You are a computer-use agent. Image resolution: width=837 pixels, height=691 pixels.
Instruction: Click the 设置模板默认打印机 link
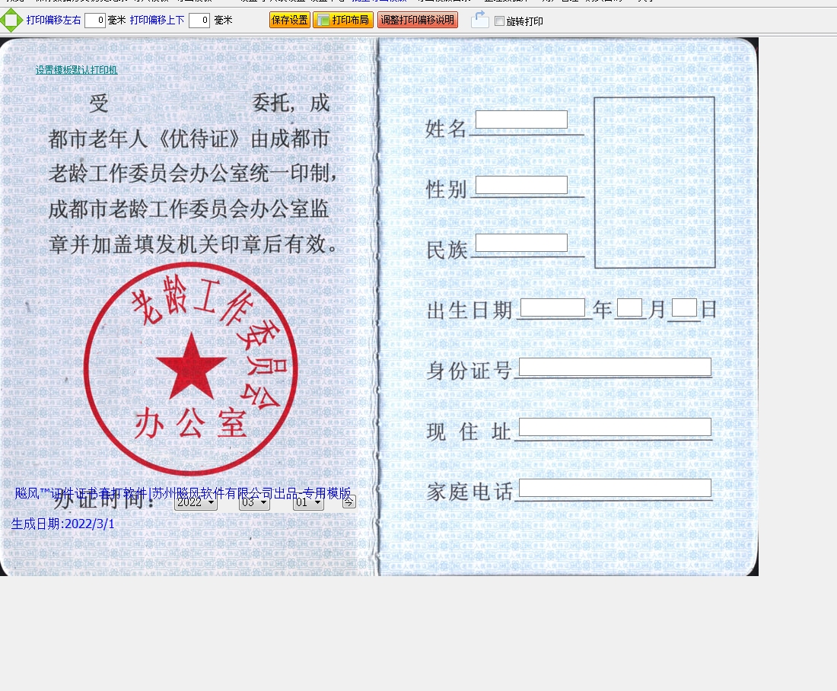pyautogui.click(x=76, y=70)
